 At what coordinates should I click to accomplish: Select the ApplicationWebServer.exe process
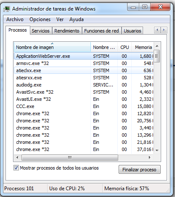click(84, 56)
